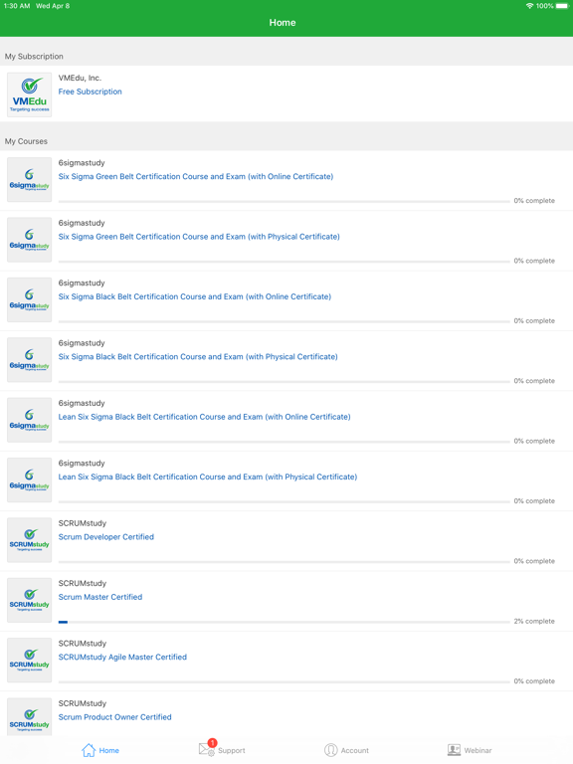
Task: Switch to the Webinar tab
Action: pyautogui.click(x=470, y=750)
